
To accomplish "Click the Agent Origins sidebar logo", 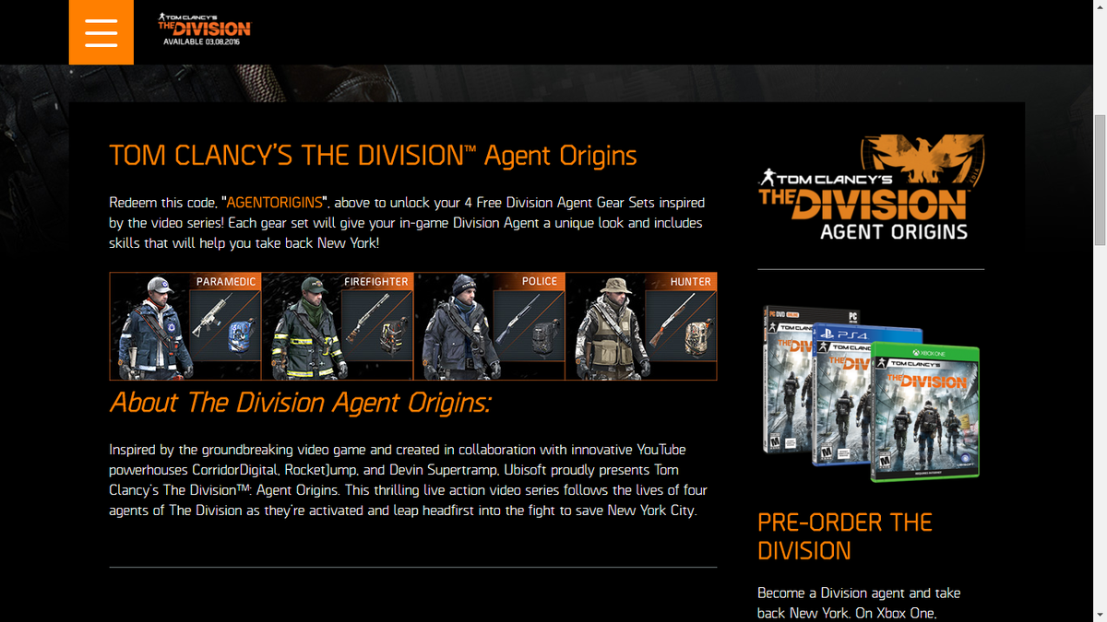I will click(x=871, y=187).
